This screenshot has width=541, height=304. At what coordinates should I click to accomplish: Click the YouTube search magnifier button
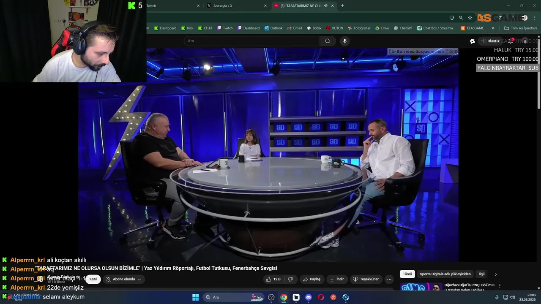tap(328, 41)
